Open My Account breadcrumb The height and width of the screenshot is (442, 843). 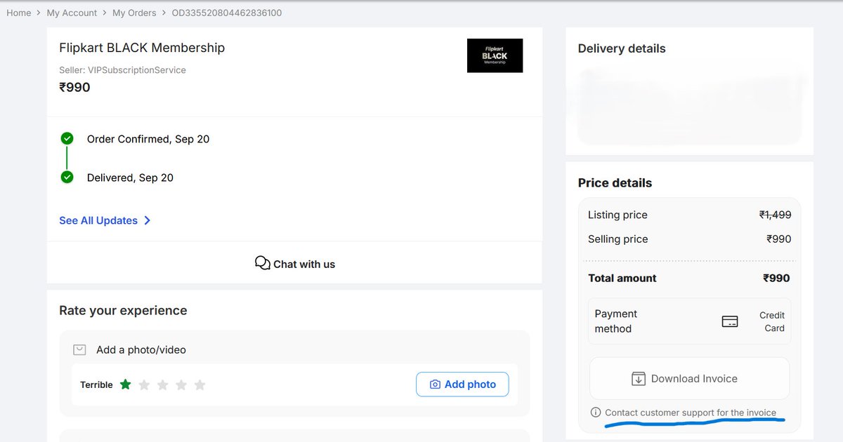[72, 13]
